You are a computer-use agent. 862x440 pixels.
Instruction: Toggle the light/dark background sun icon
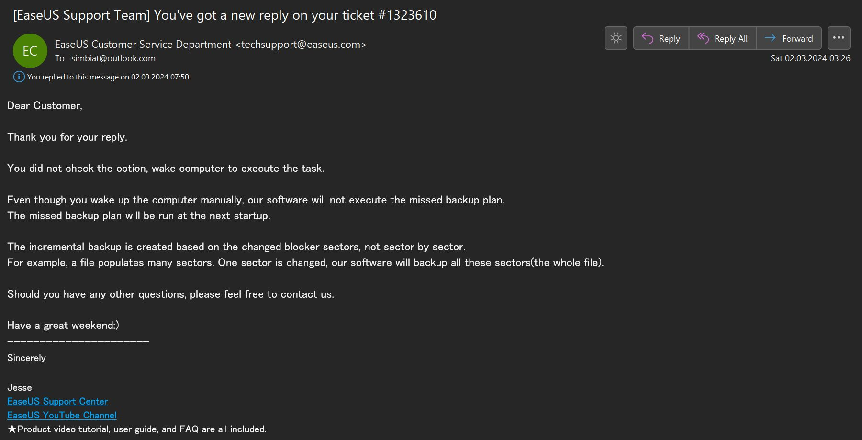click(x=616, y=38)
